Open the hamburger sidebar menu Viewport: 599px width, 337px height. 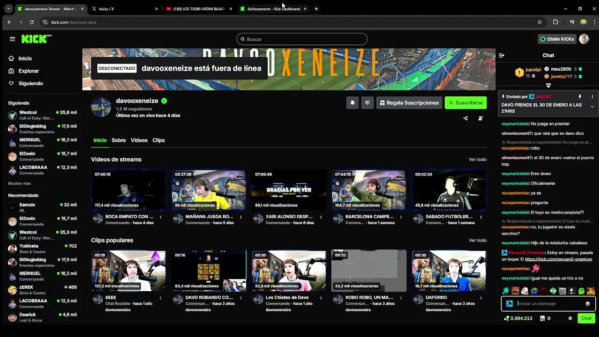pyautogui.click(x=12, y=39)
